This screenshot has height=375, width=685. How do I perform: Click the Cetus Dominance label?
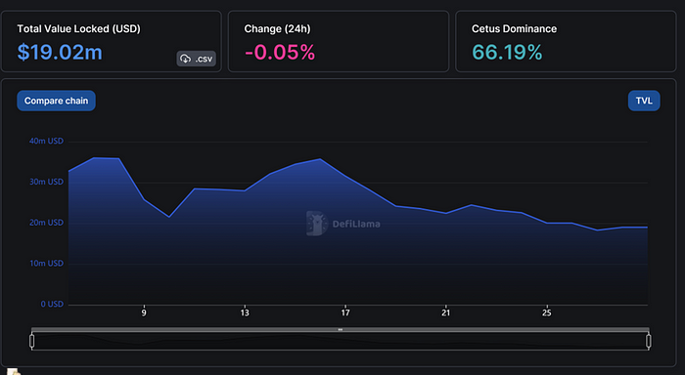click(x=514, y=28)
